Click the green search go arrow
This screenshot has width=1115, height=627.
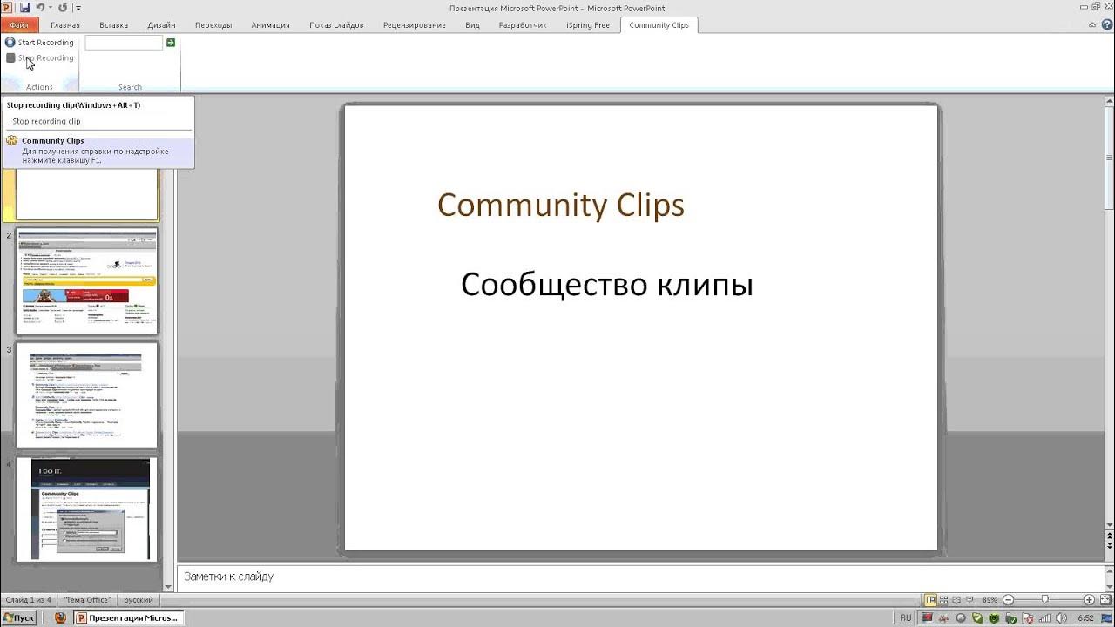pyautogui.click(x=171, y=42)
